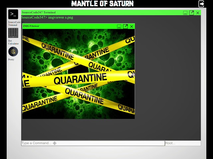Focus the Type a Command input field
Image resolution: width=213 pixels, height=159 pixels.
[93, 143]
